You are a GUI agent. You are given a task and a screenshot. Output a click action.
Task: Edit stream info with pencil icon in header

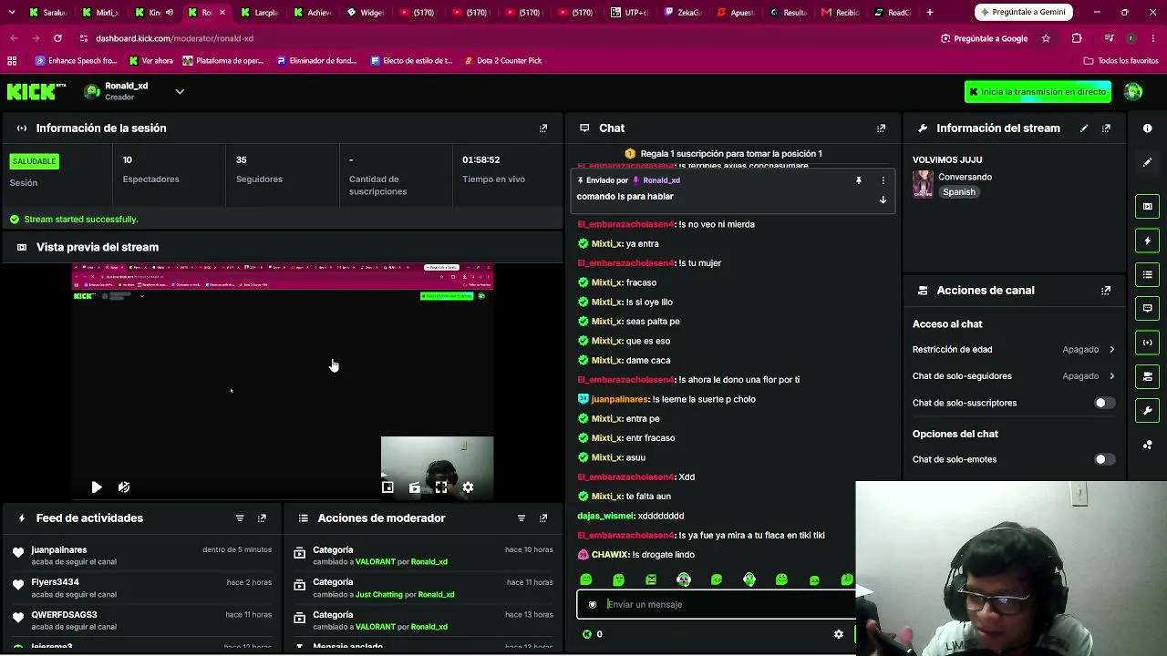coord(1084,128)
